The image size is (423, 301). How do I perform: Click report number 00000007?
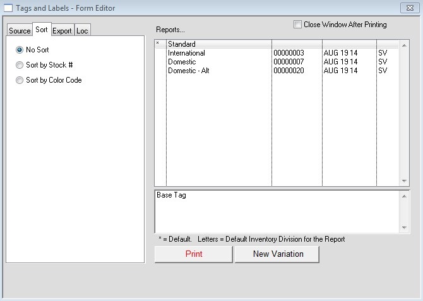point(289,62)
